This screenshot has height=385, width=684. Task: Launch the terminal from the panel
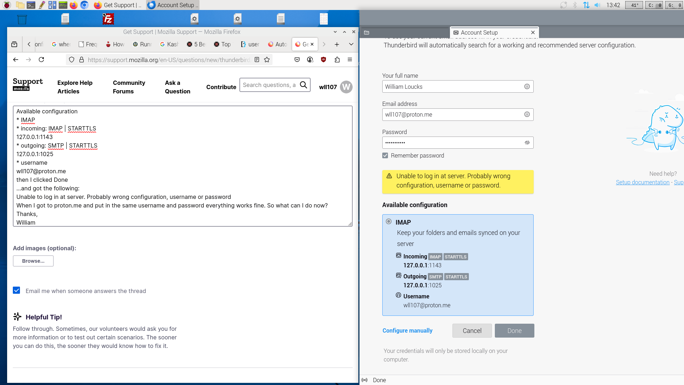coord(31,5)
